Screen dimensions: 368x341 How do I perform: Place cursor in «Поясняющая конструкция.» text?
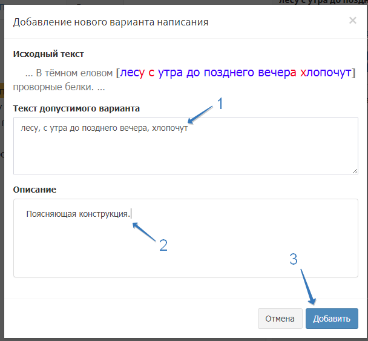click(77, 214)
